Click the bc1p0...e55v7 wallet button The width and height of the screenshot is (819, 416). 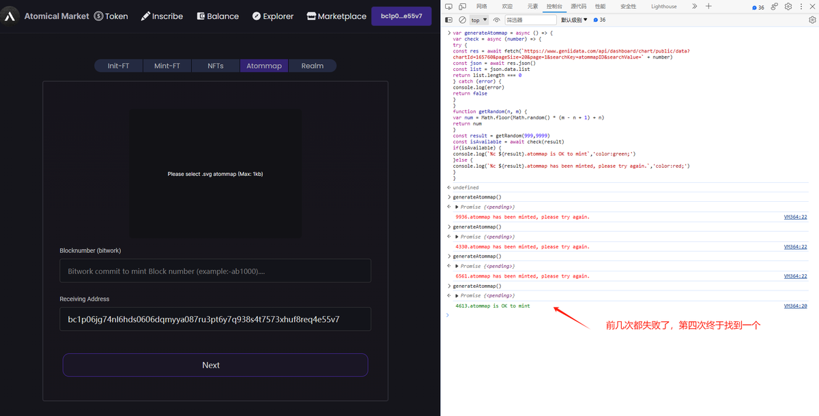[x=401, y=16]
